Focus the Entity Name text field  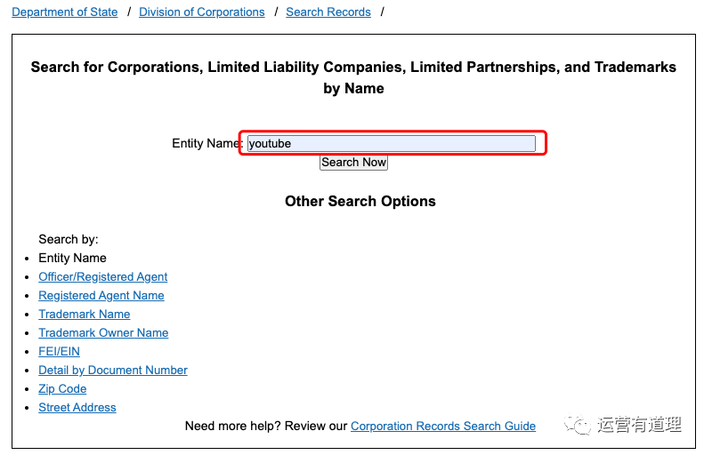pyautogui.click(x=391, y=143)
